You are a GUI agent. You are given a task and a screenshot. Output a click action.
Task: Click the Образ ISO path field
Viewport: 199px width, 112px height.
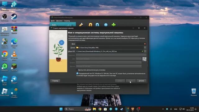point(110,51)
